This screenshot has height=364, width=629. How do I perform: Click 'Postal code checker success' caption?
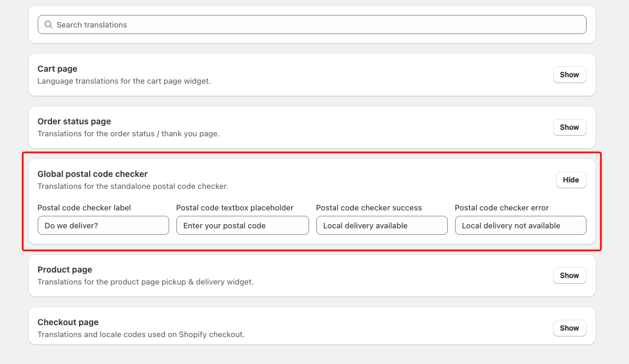coord(369,207)
